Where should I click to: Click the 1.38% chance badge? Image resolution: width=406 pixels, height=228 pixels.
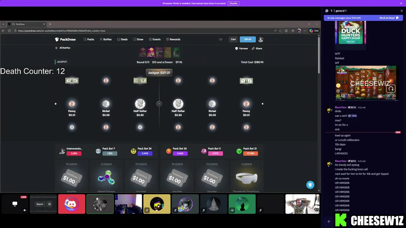[110, 154]
